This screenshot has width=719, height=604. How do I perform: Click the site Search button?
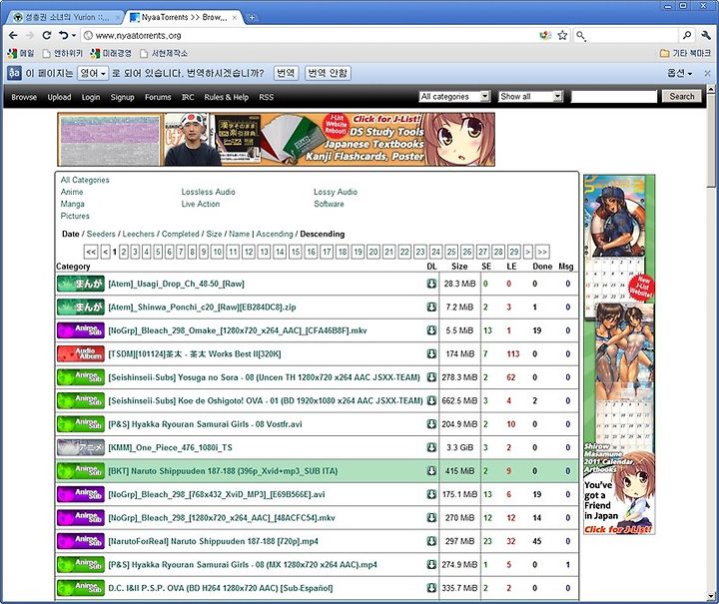click(x=681, y=96)
